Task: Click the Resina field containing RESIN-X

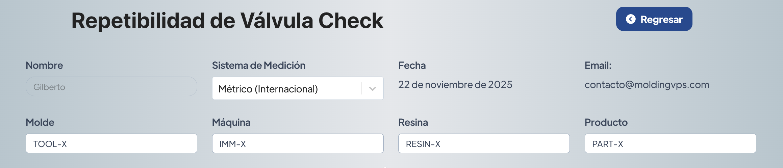Action: click(x=484, y=144)
